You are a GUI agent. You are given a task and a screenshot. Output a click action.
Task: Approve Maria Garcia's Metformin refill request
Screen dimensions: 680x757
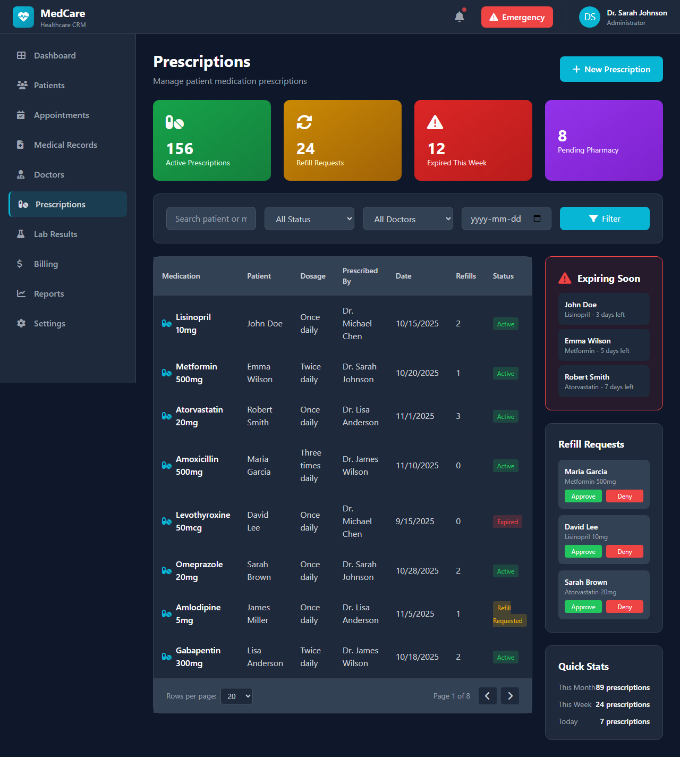coord(583,497)
